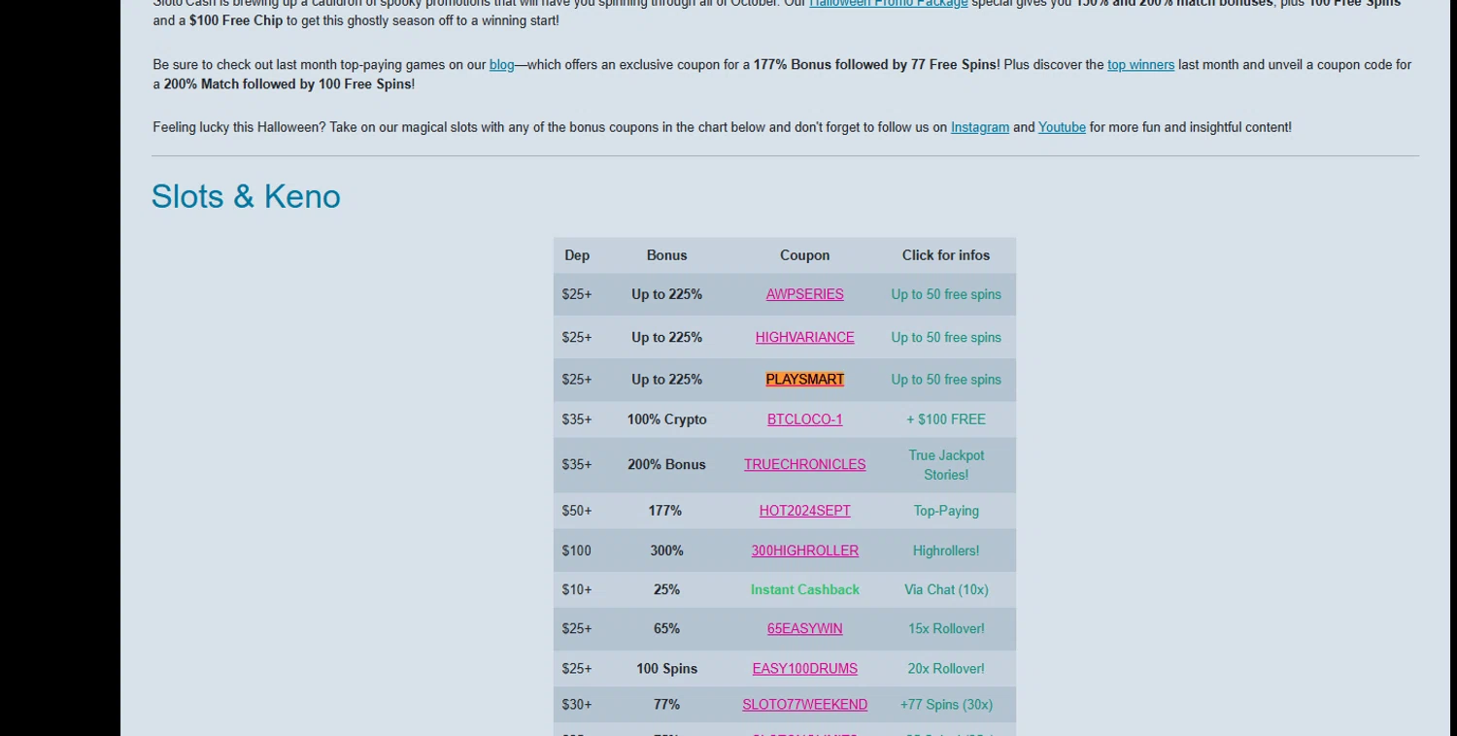This screenshot has width=1457, height=736.
Task: Click the Bonus column header
Action: coord(666,255)
